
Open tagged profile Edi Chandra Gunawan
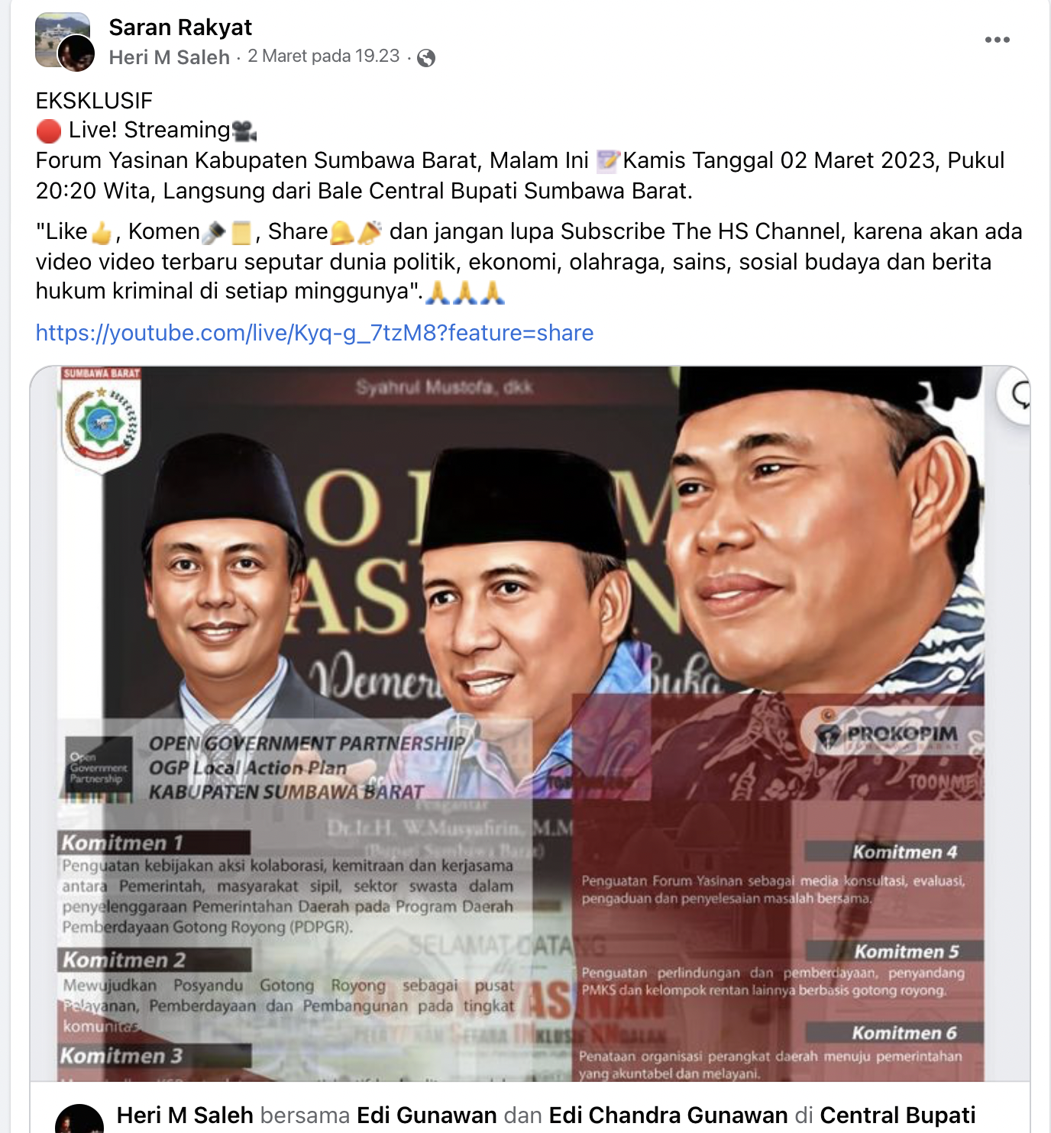pos(668,1115)
